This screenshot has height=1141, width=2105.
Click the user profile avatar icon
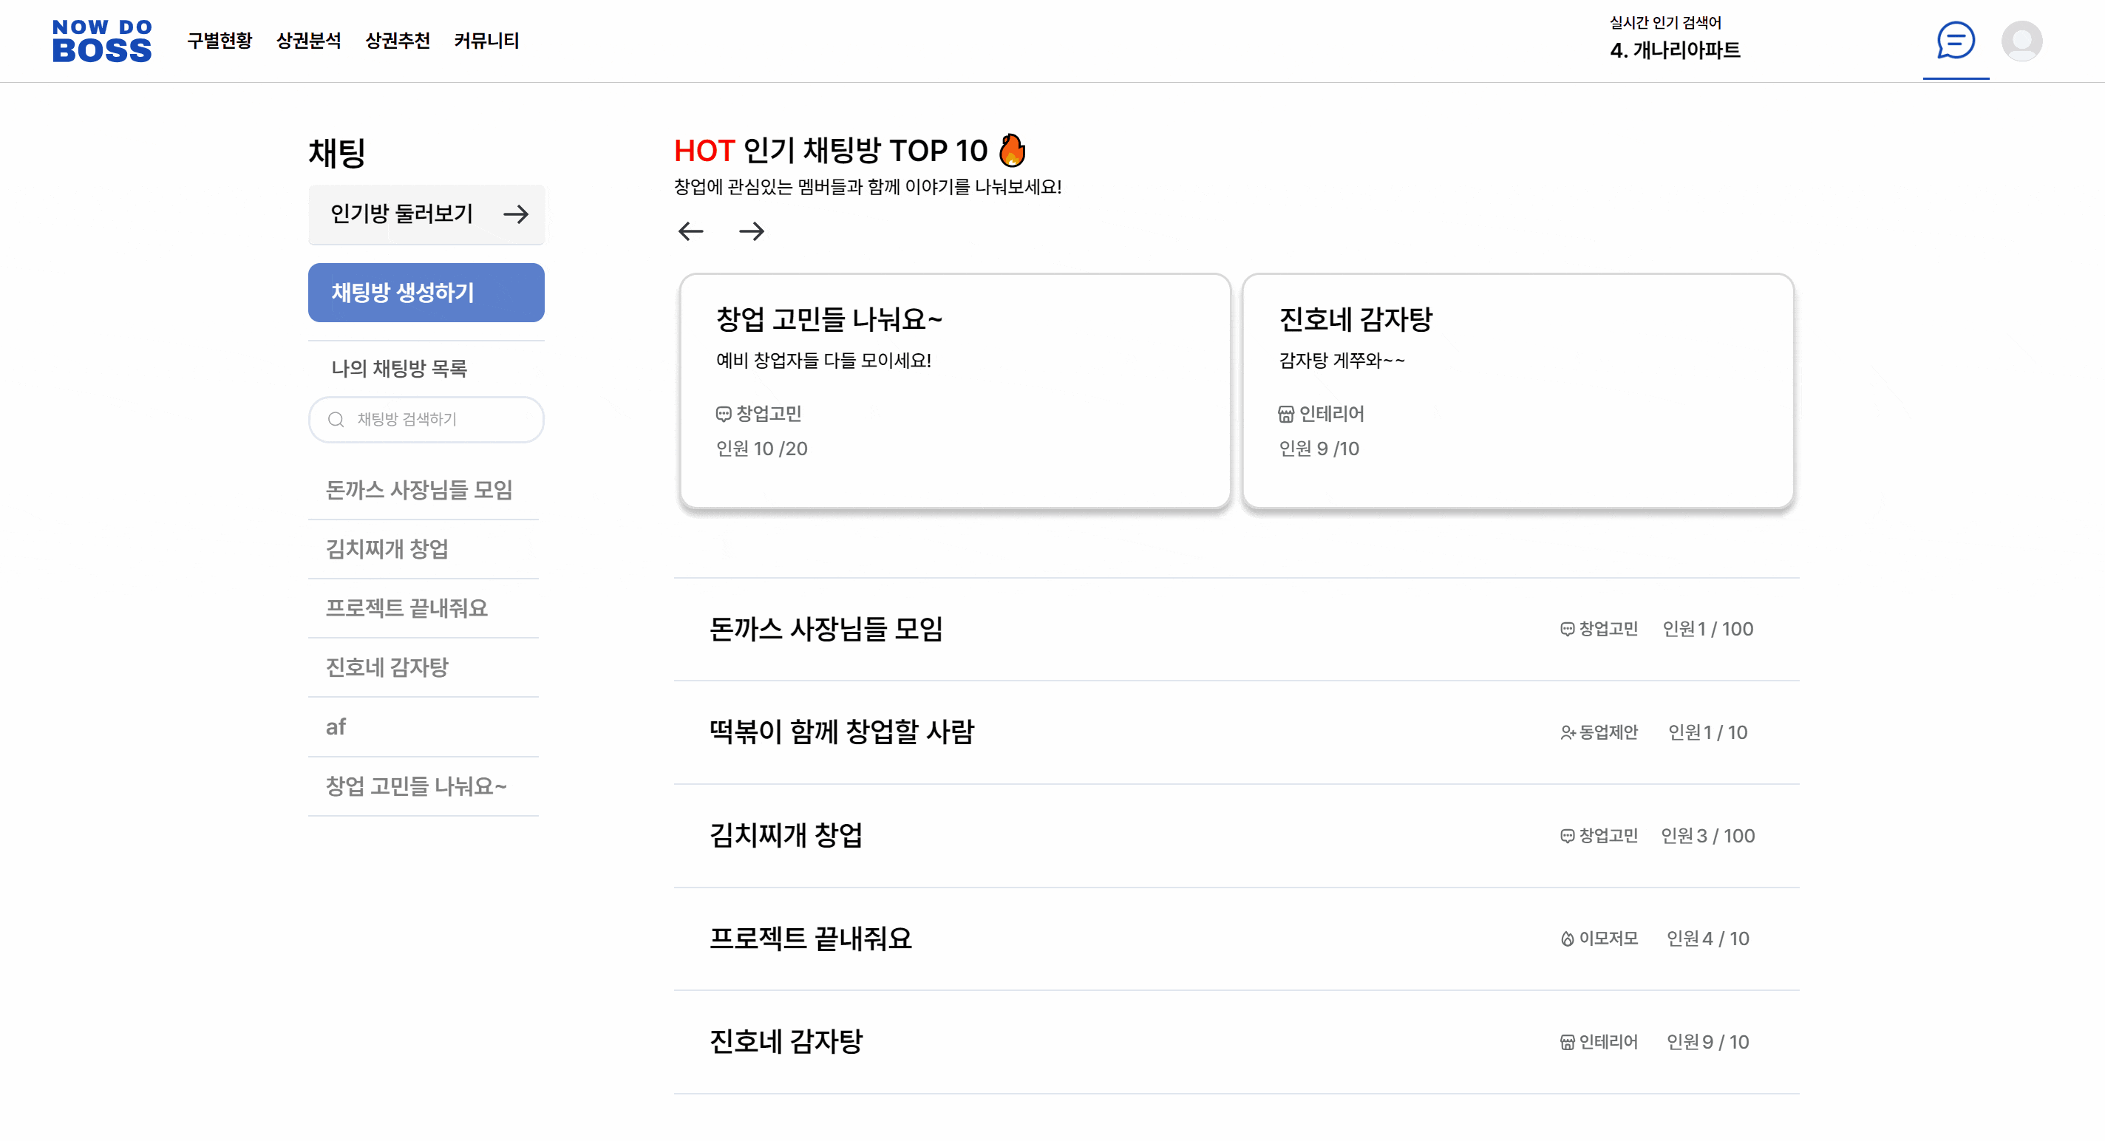[x=2021, y=41]
